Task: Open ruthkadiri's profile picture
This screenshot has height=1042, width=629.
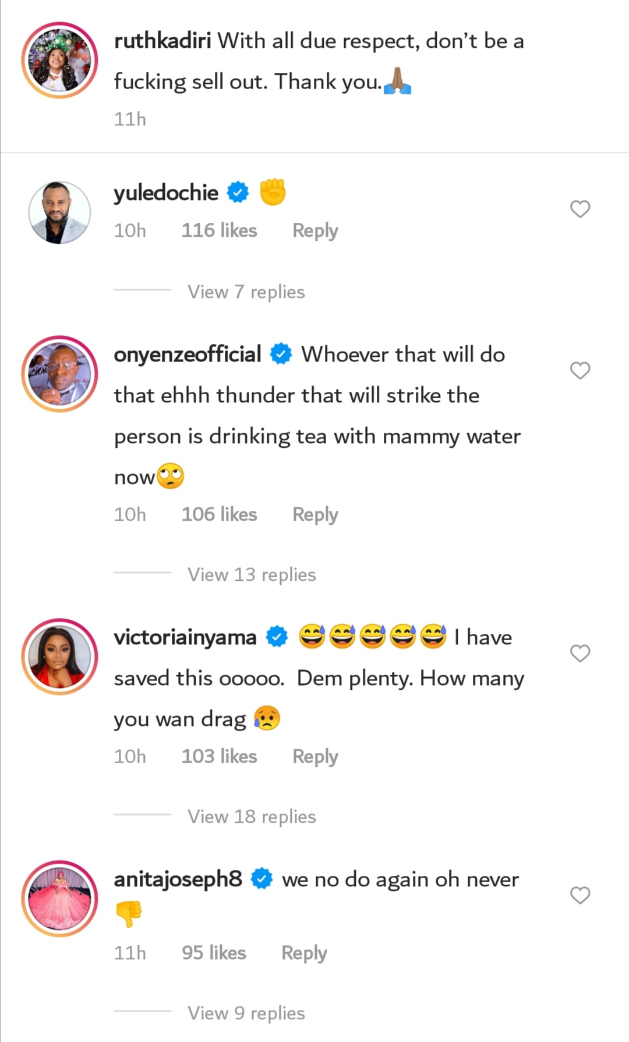Action: (x=59, y=60)
